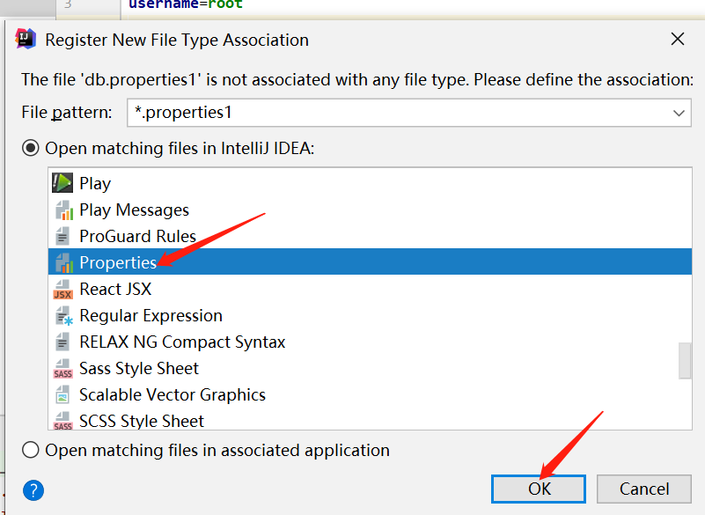Viewport: 705px width, 515px height.
Task: Click the Play Messages file type icon
Action: (x=62, y=210)
